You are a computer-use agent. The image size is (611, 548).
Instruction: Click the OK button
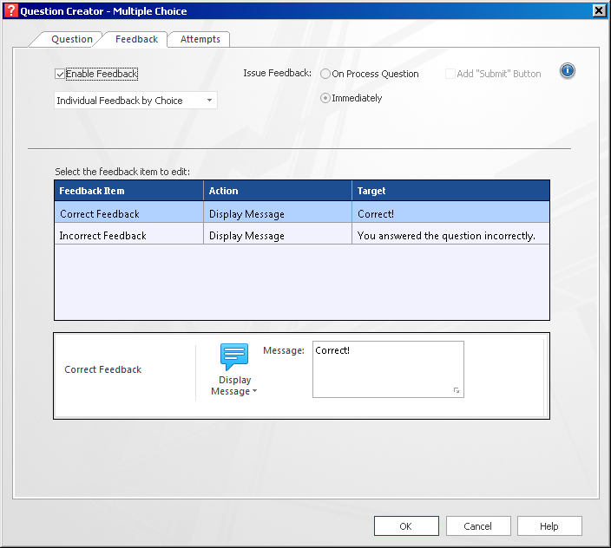pyautogui.click(x=406, y=526)
